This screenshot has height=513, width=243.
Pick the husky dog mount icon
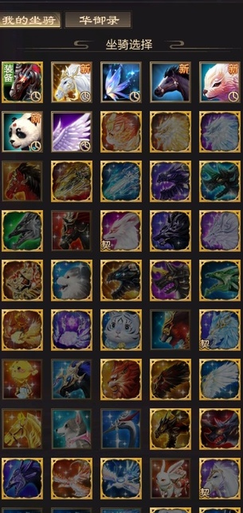coord(72,429)
